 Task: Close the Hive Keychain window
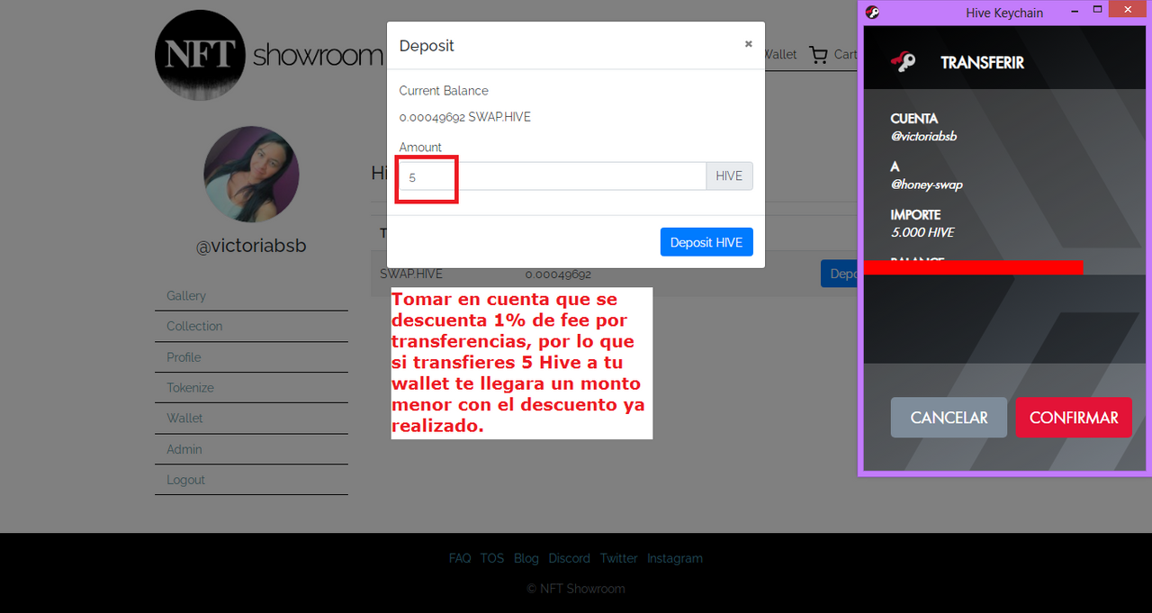(1129, 11)
